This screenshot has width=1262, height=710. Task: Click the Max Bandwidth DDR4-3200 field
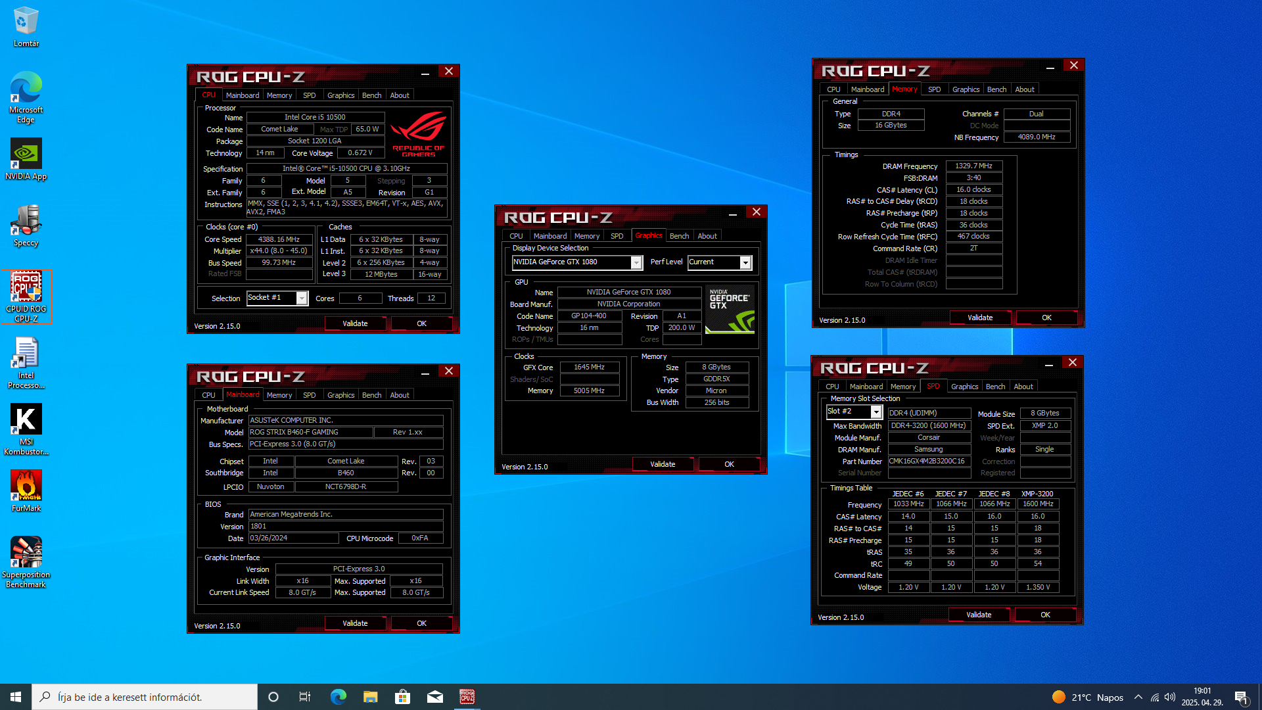pyautogui.click(x=929, y=426)
